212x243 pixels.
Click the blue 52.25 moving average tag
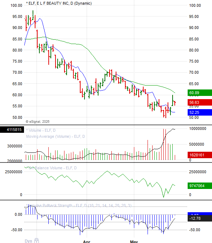(200, 112)
